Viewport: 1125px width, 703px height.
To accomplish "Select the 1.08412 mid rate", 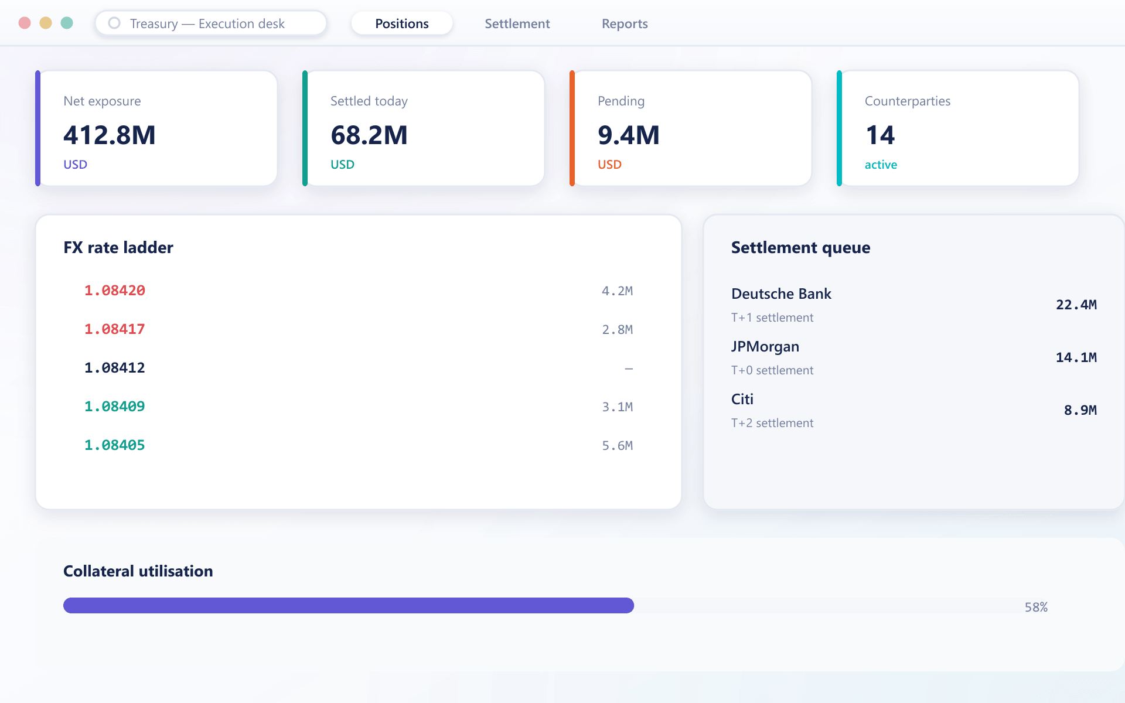I will point(115,368).
